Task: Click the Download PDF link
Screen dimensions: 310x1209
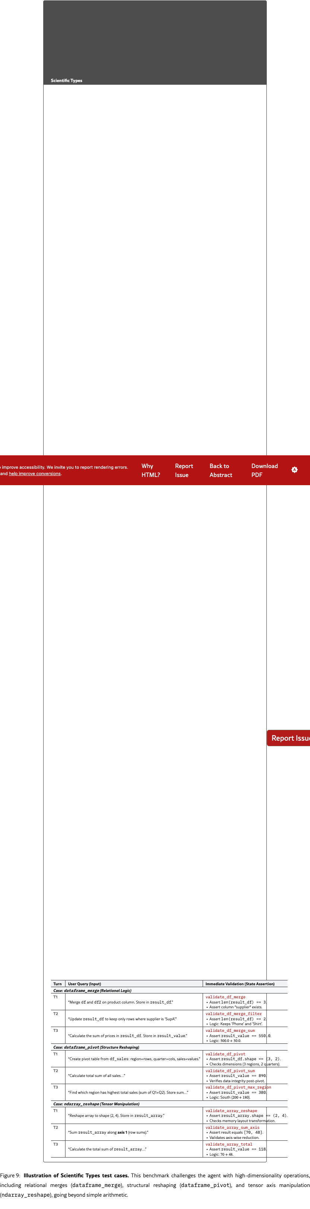Action: tap(264, 470)
